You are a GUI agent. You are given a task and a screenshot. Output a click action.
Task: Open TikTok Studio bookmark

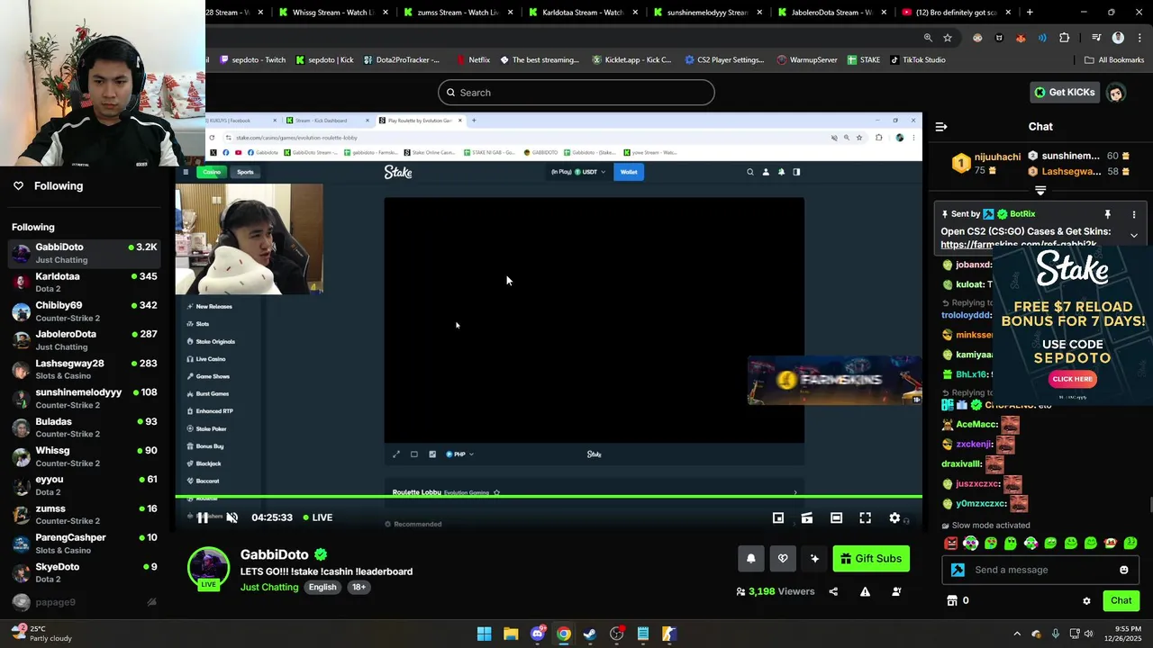pos(917,60)
